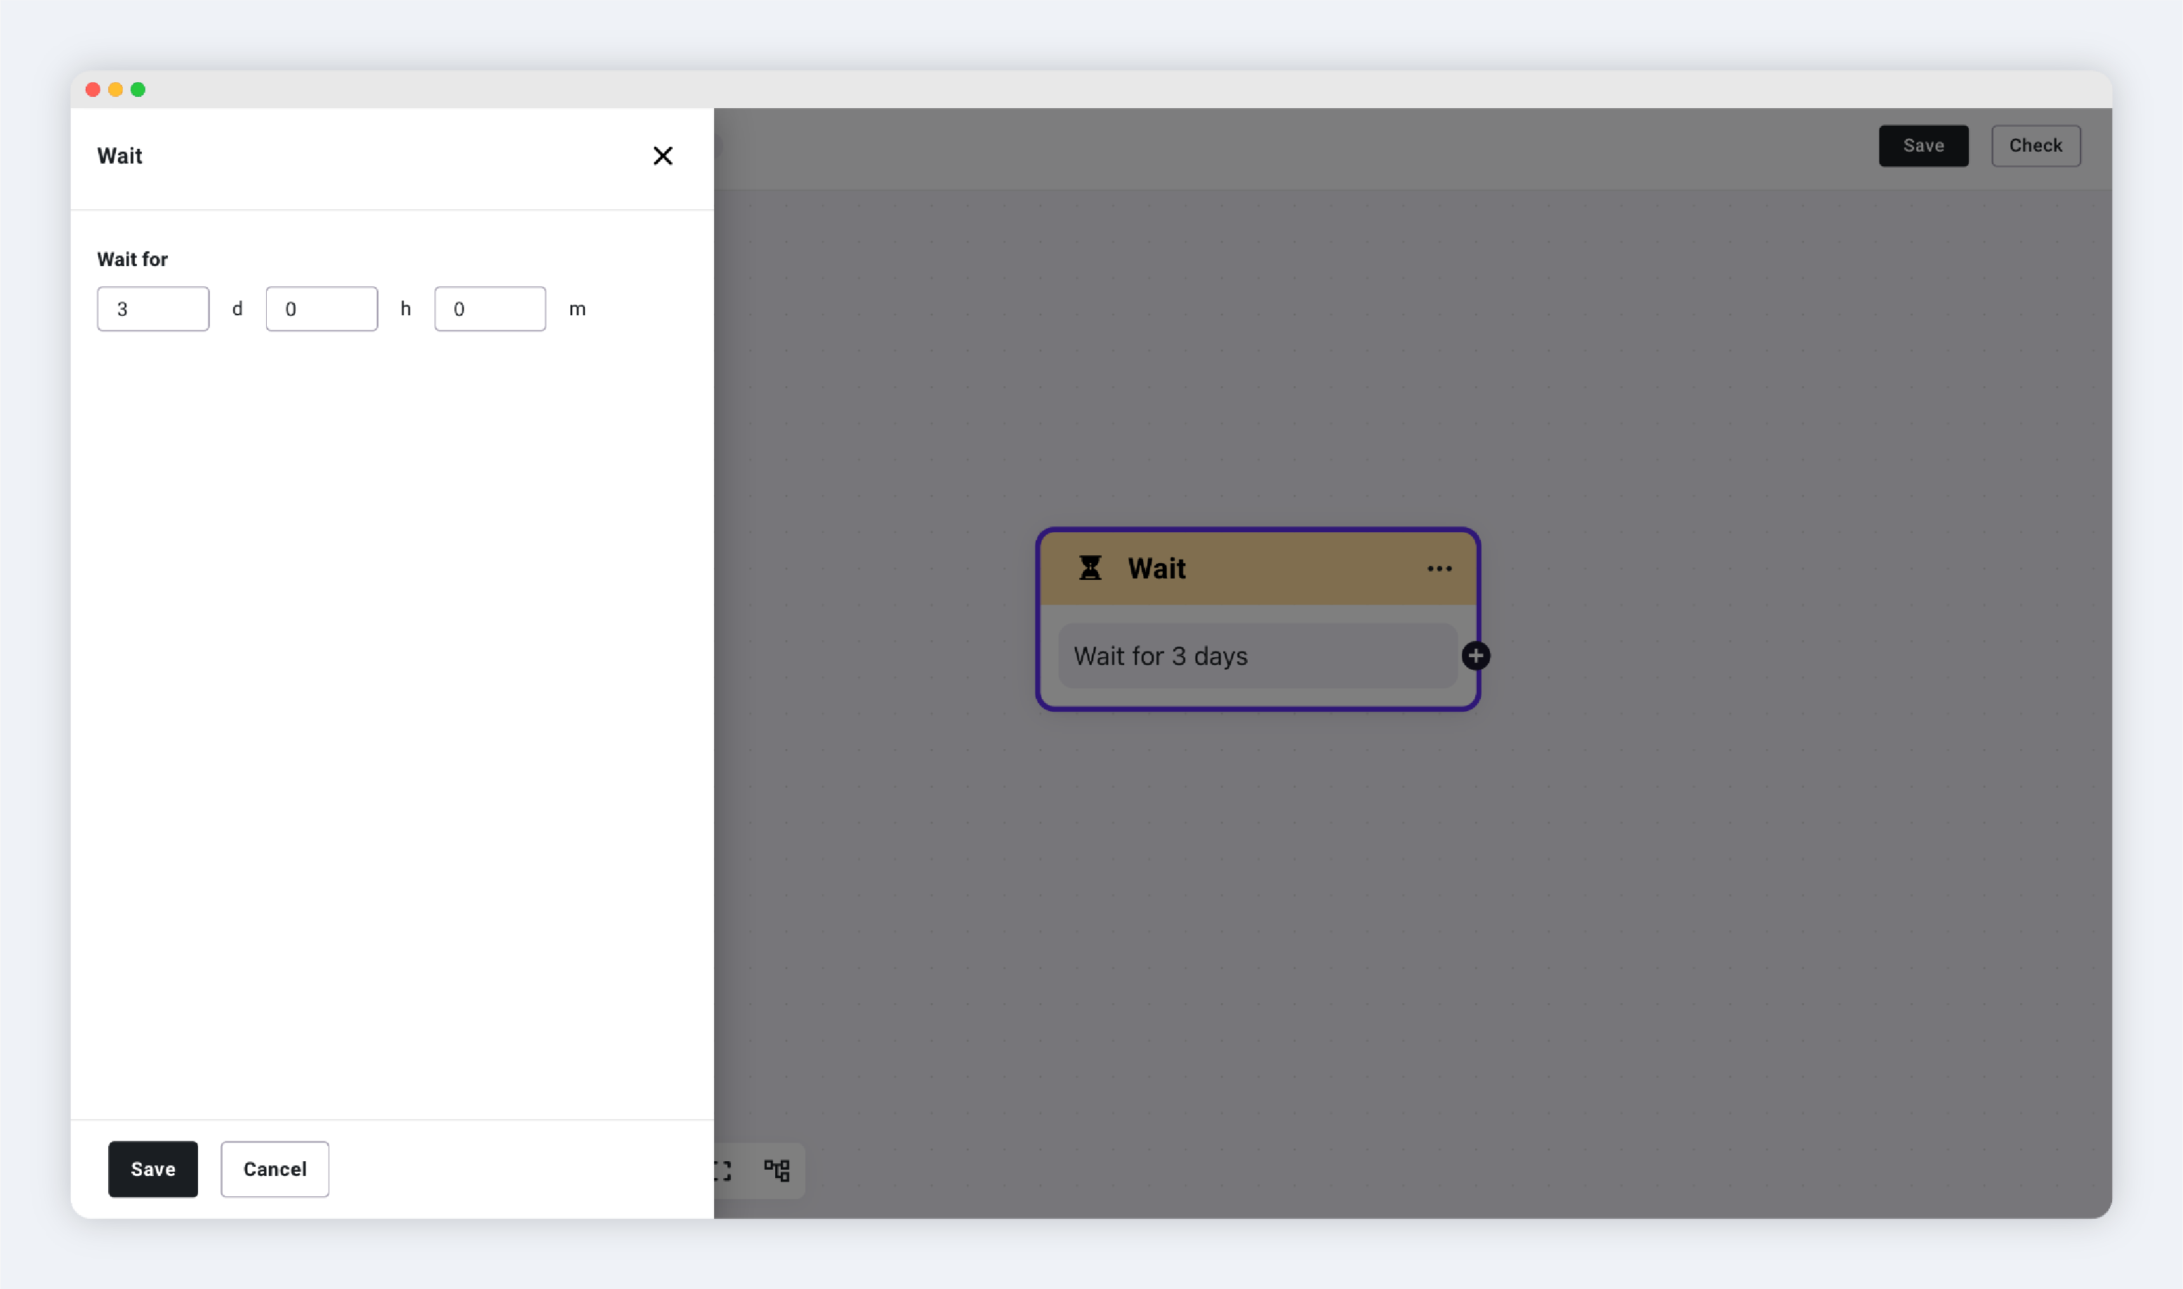This screenshot has height=1289, width=2183.
Task: Click the plus connector on the Wait node
Action: click(x=1475, y=656)
